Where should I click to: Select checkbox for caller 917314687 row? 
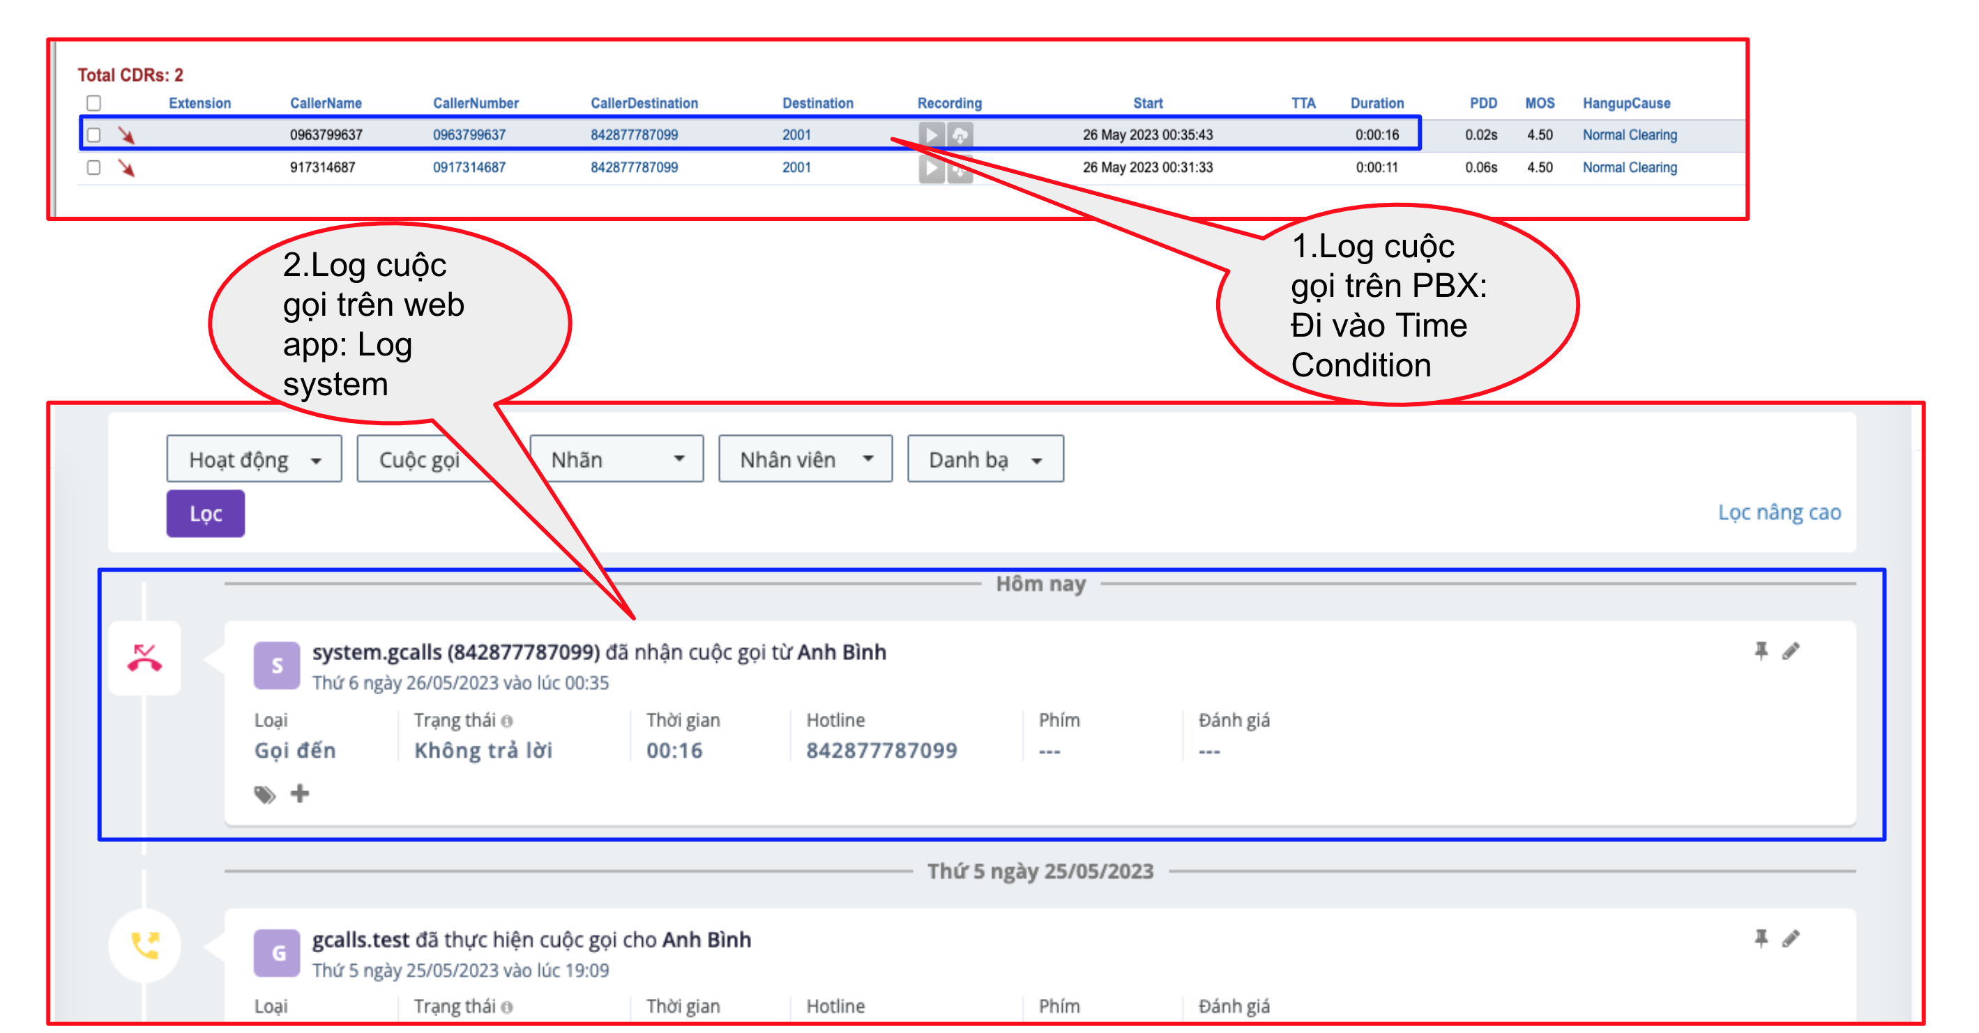click(93, 167)
